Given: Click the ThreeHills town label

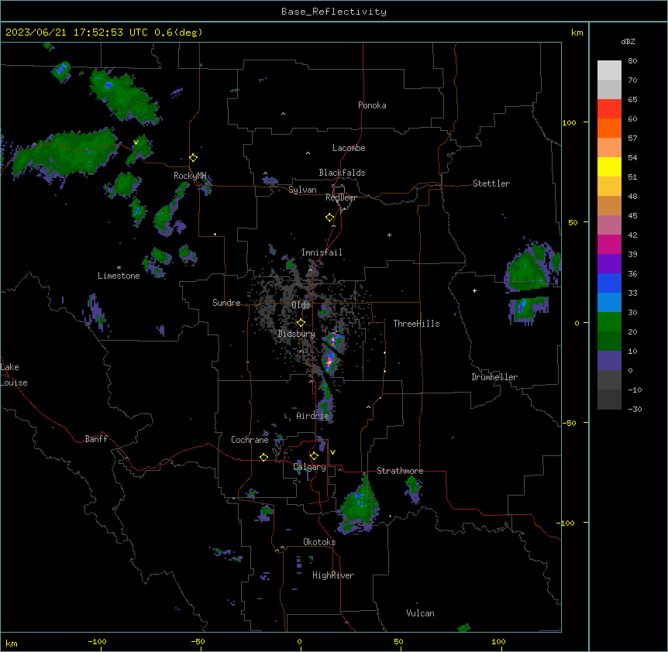Looking at the screenshot, I should [416, 324].
